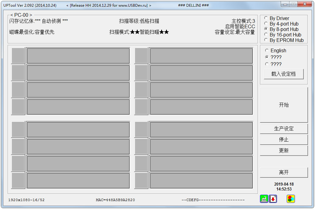315x209 pixels.
Task: Click the 容量设定:最大容量 label
Action: point(235,32)
